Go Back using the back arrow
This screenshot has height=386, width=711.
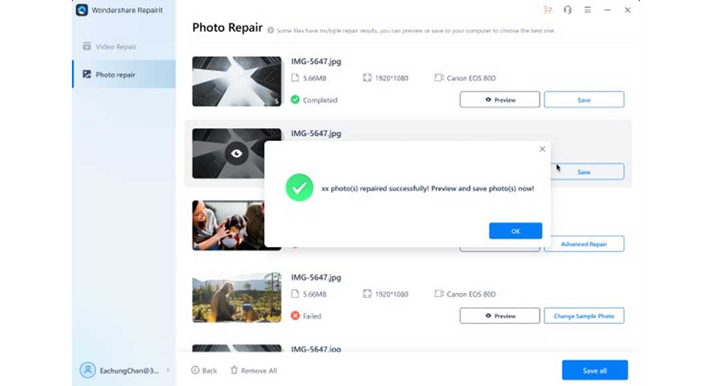point(204,370)
